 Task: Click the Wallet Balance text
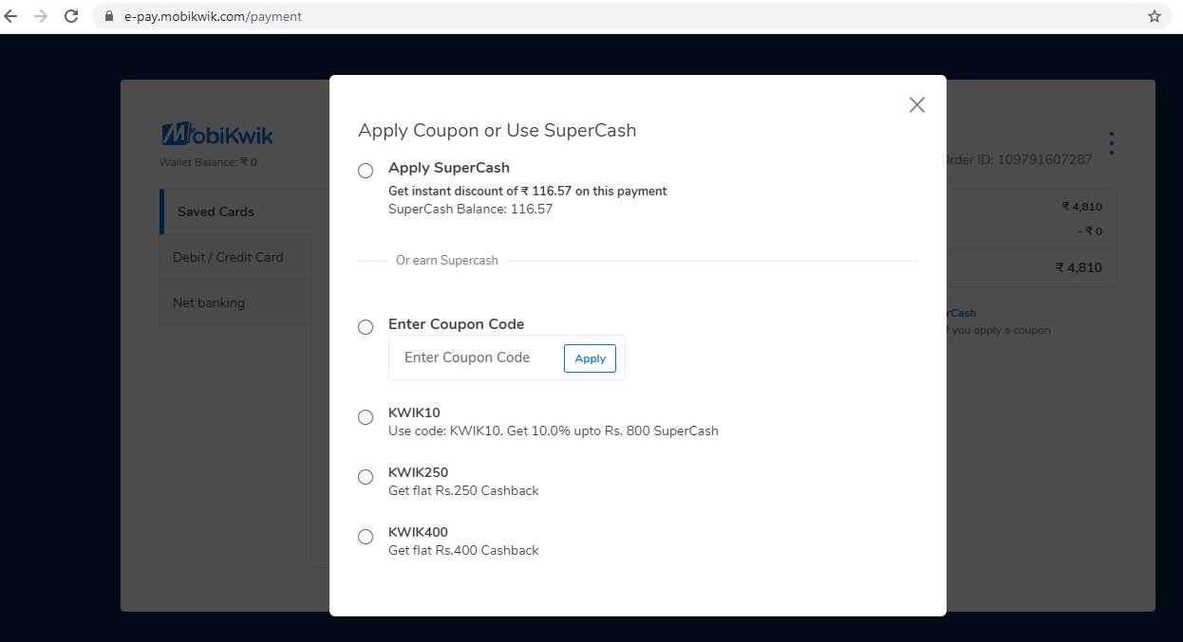[208, 162]
